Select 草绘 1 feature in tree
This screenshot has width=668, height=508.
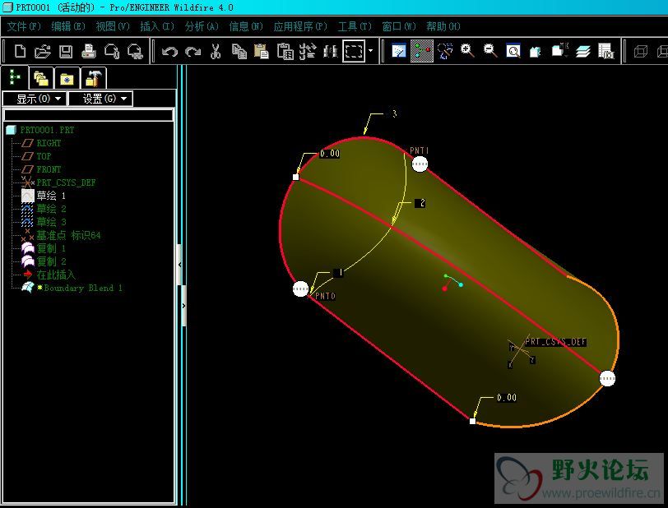[51, 196]
